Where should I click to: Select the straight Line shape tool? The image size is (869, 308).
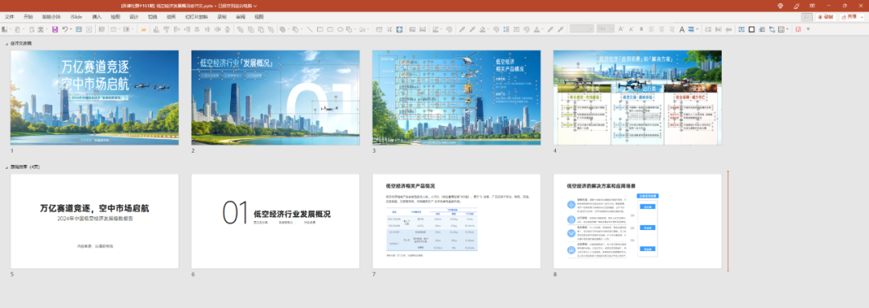(310, 30)
